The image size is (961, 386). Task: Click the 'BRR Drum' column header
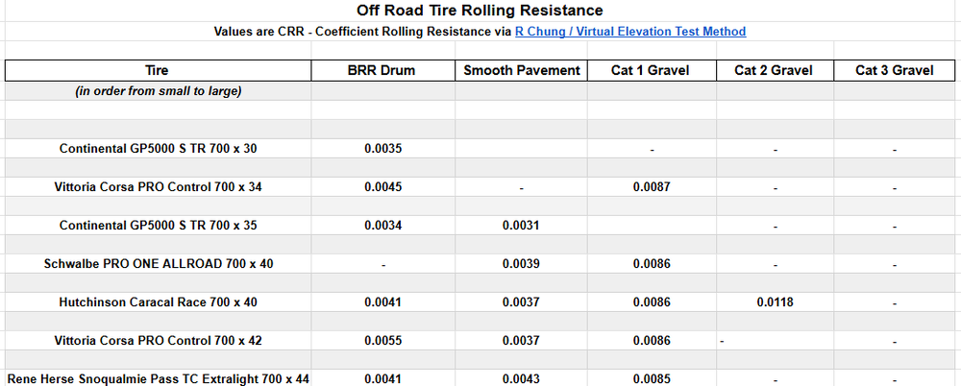(x=383, y=70)
